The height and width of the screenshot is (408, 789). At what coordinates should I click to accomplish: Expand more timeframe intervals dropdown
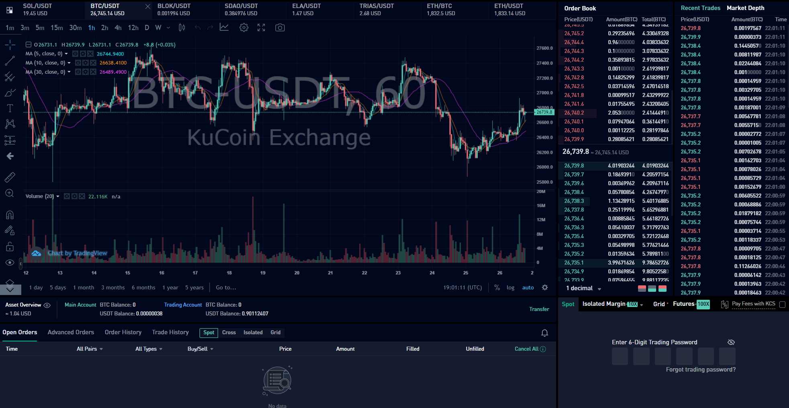click(x=168, y=28)
